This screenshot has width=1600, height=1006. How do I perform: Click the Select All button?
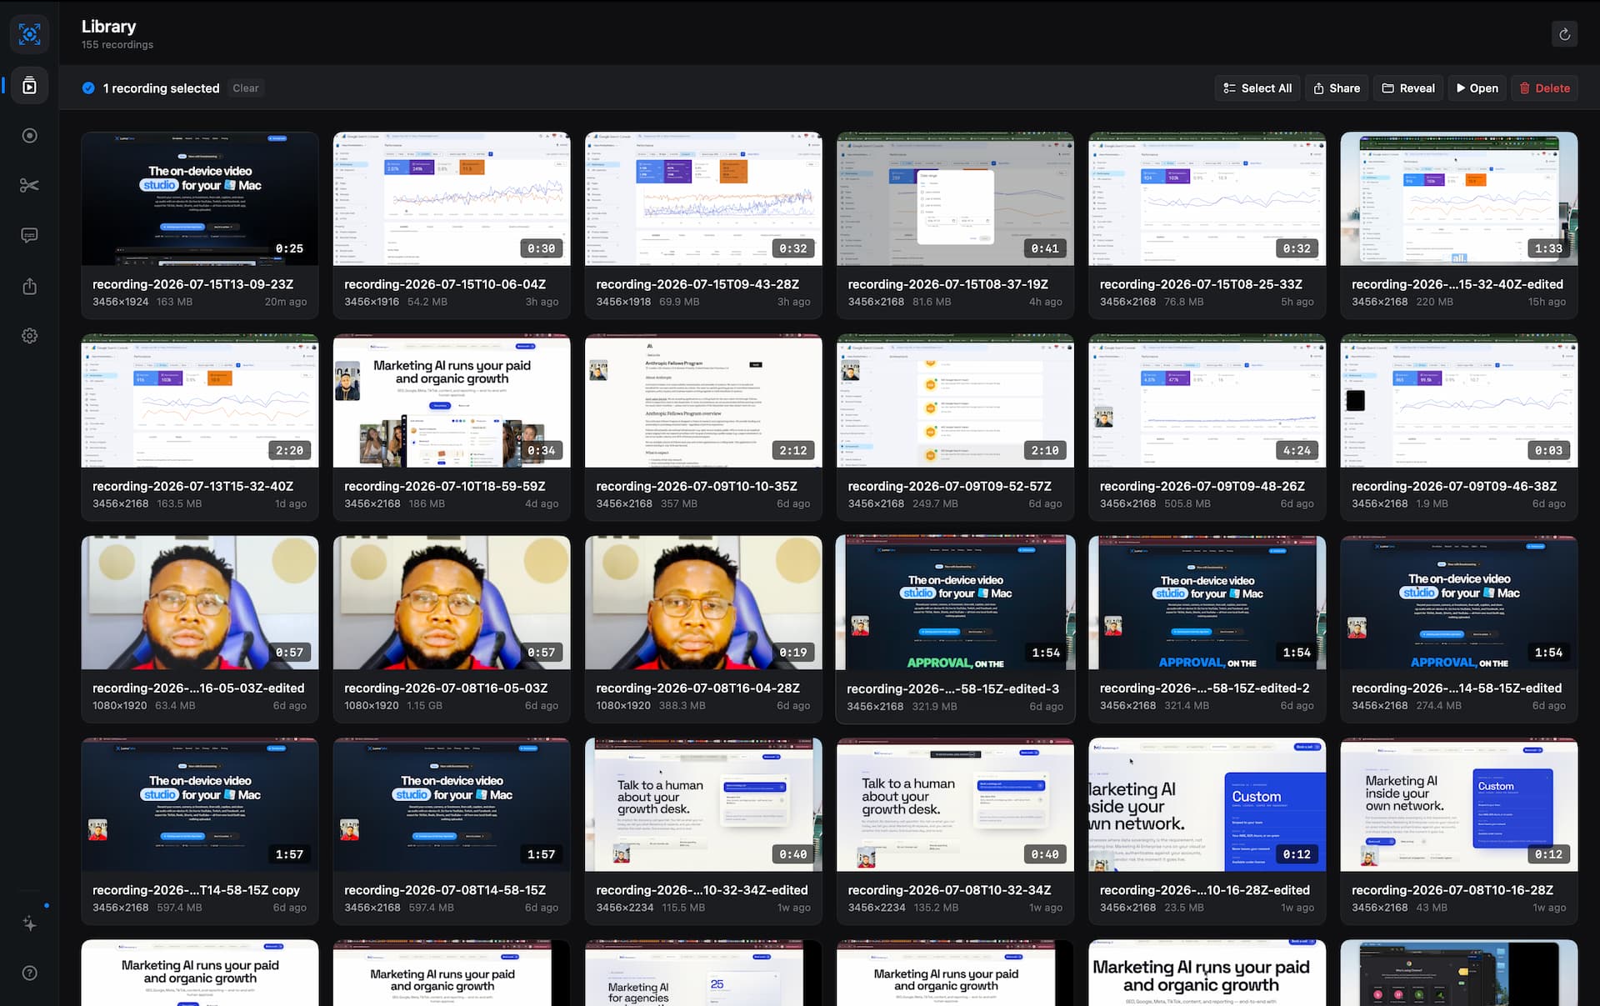click(1257, 88)
